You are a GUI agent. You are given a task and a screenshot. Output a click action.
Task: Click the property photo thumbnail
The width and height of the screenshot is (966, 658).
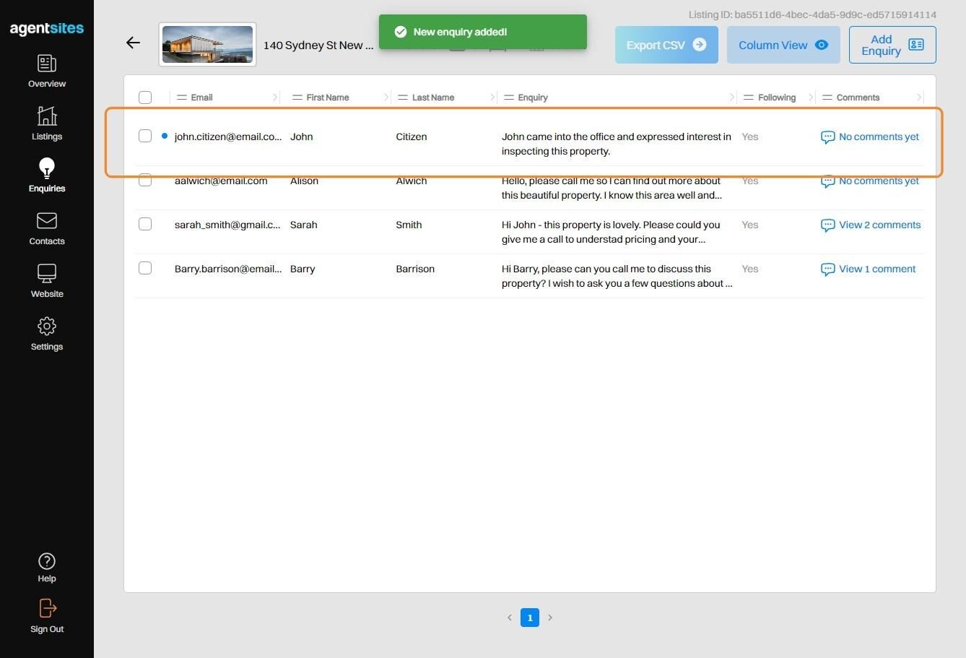pyautogui.click(x=207, y=45)
